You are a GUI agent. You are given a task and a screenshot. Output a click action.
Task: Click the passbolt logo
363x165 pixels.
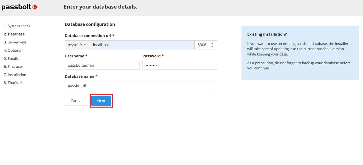pyautogui.click(x=20, y=7)
